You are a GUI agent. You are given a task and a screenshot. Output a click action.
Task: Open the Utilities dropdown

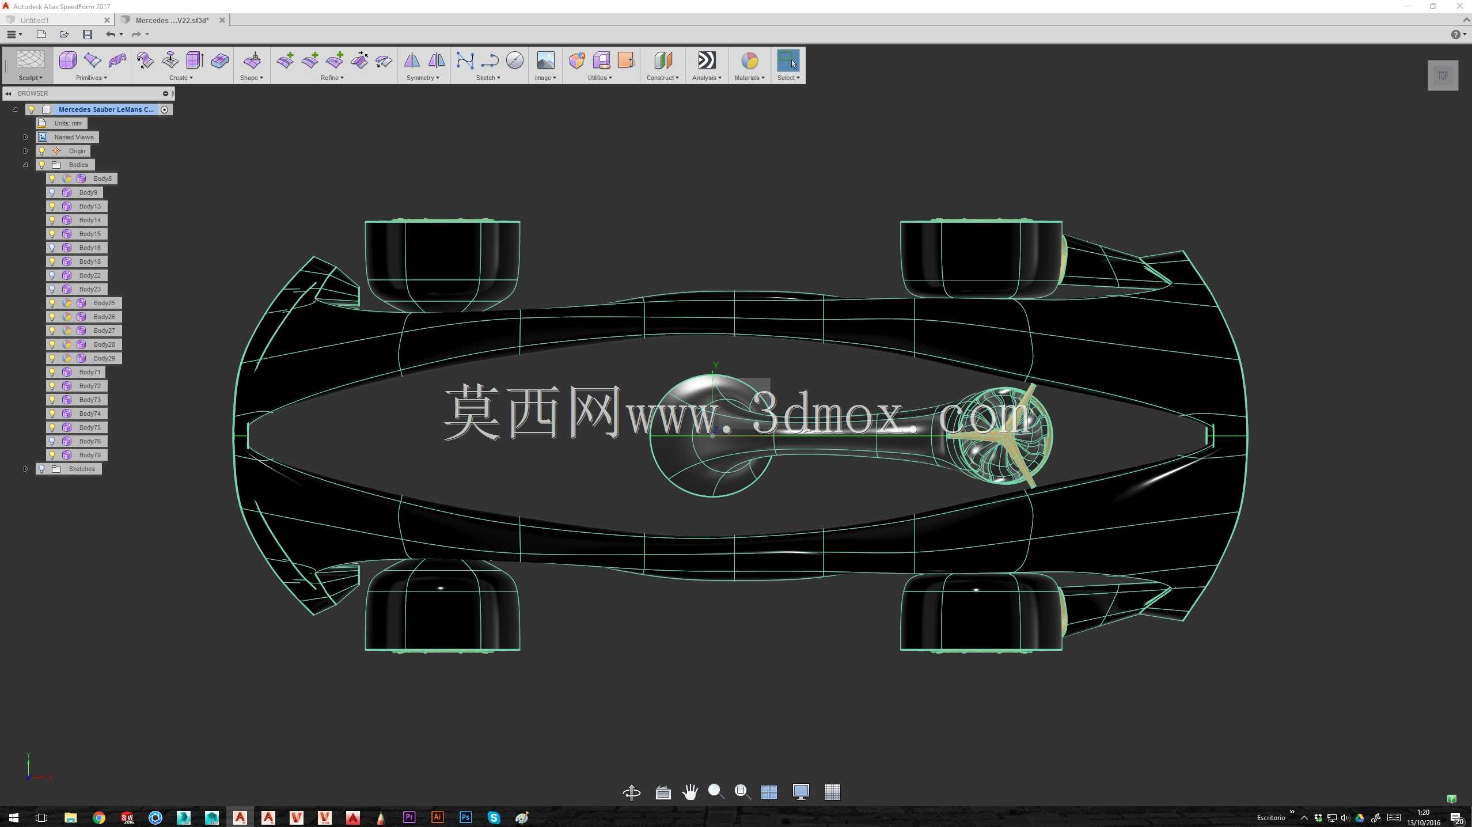click(x=600, y=78)
